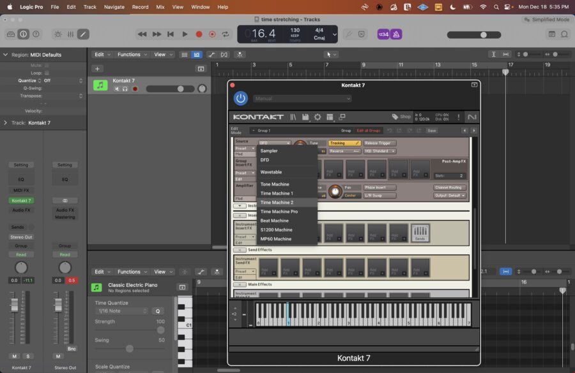Open the Group 1 selector in Kontakt

tap(267, 130)
